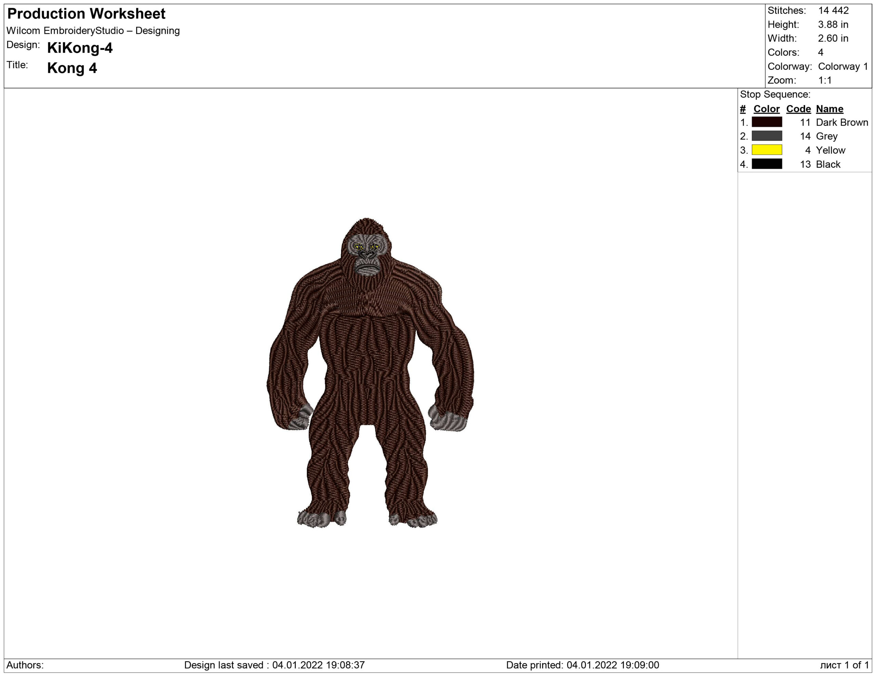This screenshot has height=674, width=876.
Task: Click the KiKong-4 design name
Action: tap(80, 48)
